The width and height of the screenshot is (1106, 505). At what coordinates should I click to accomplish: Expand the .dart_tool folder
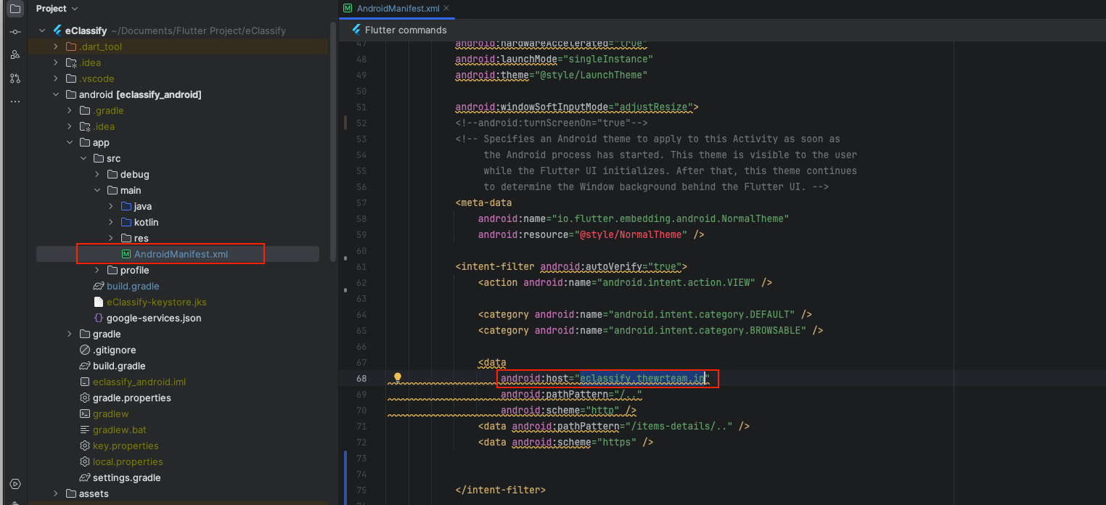point(56,46)
